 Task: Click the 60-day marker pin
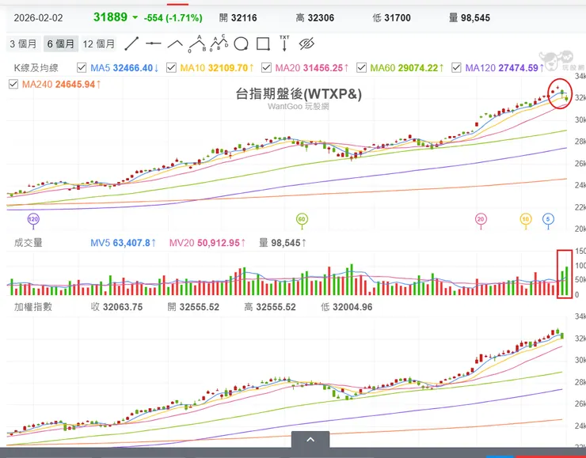(302, 220)
